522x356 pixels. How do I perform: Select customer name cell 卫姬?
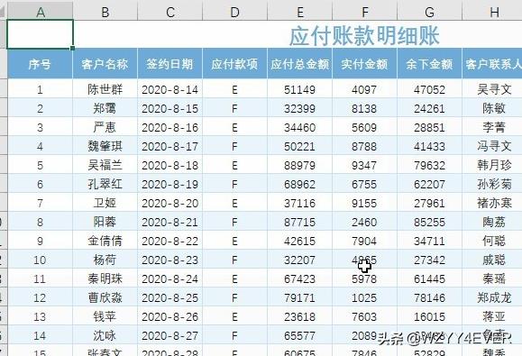pyautogui.click(x=105, y=203)
